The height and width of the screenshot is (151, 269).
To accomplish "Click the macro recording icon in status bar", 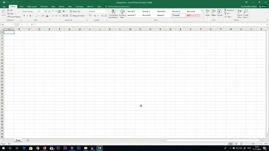I will pyautogui.click(x=9, y=144).
